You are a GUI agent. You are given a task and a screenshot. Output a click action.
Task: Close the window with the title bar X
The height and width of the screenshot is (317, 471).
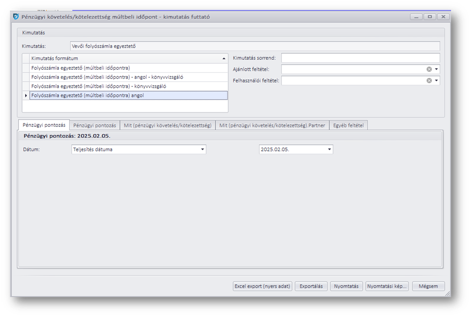tap(443, 17)
